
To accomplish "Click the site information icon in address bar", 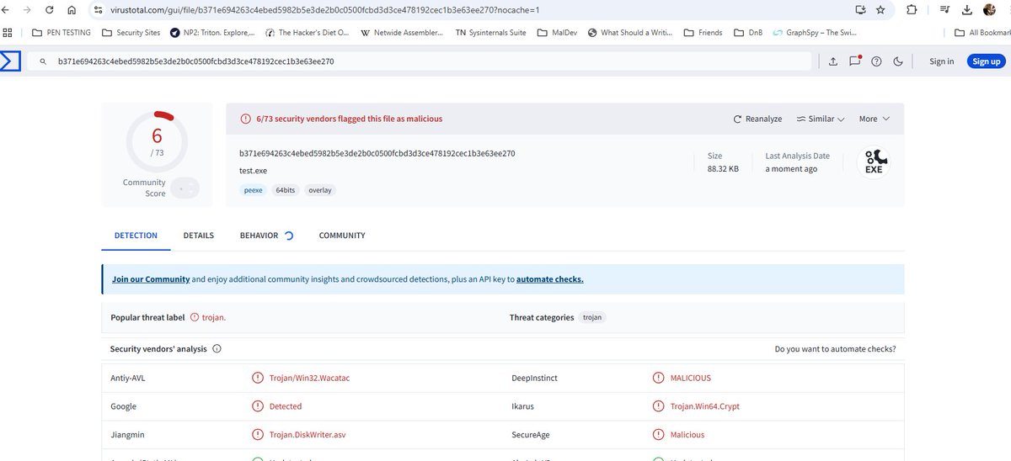I will [99, 10].
